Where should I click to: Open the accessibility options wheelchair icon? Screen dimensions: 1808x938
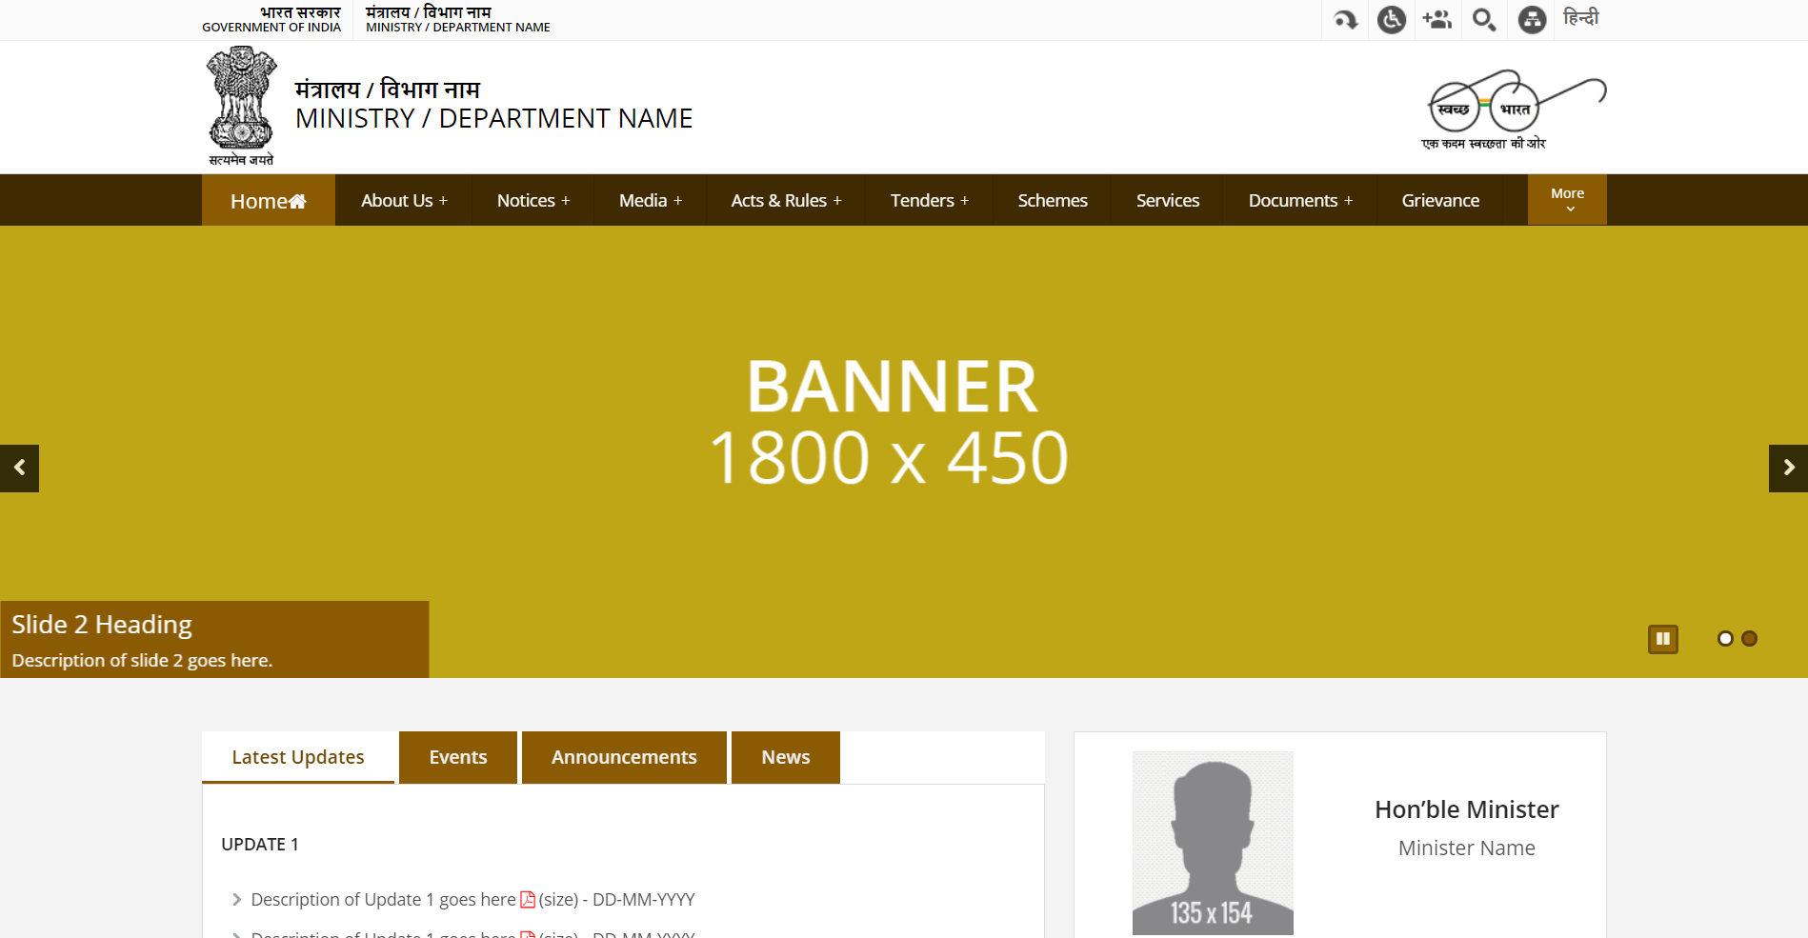(1391, 20)
